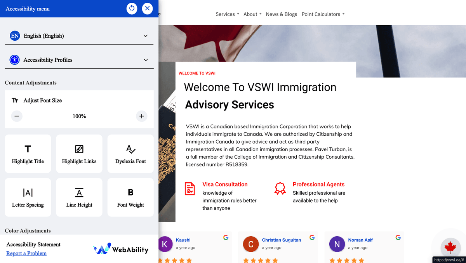The image size is (466, 263).
Task: Click the Visa Consultation heading
Action: [x=225, y=184]
